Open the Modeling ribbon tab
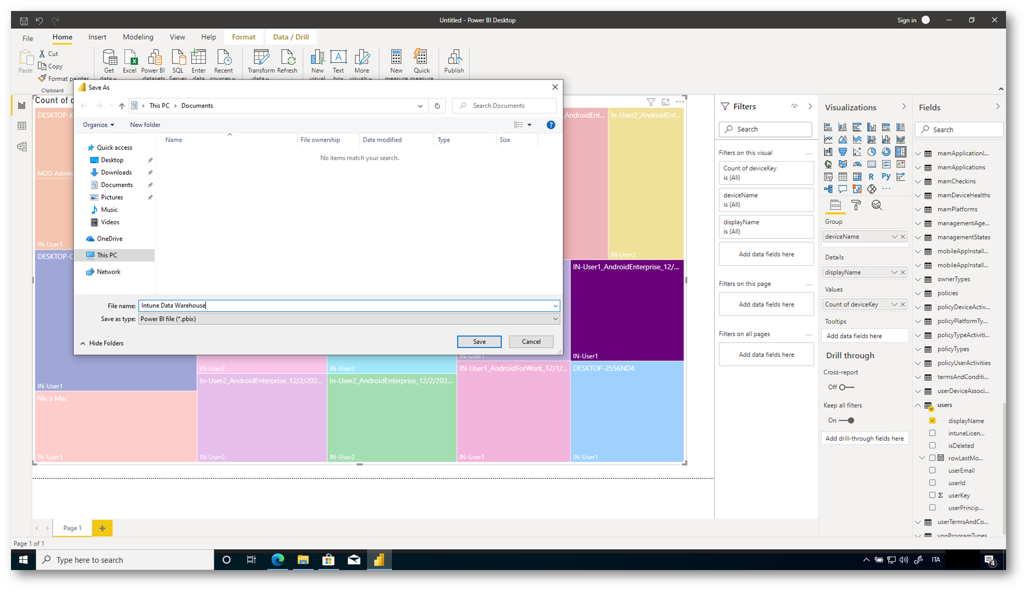The image size is (1028, 592). coord(138,37)
